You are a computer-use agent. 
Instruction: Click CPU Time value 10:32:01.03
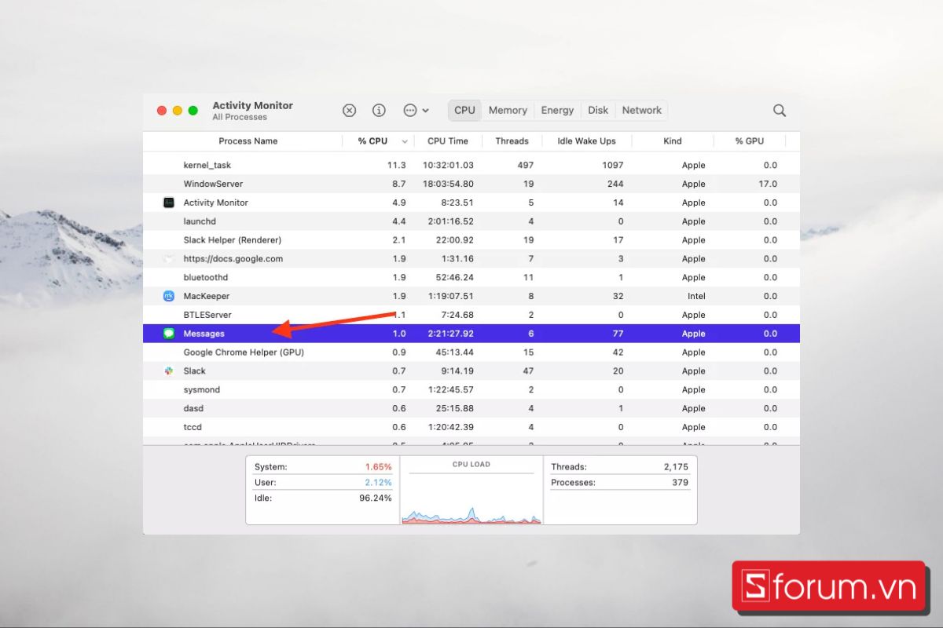point(448,166)
